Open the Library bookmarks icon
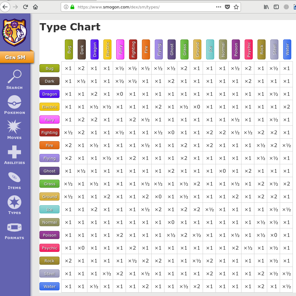296x296 pixels. pyautogui.click(x=266, y=7)
